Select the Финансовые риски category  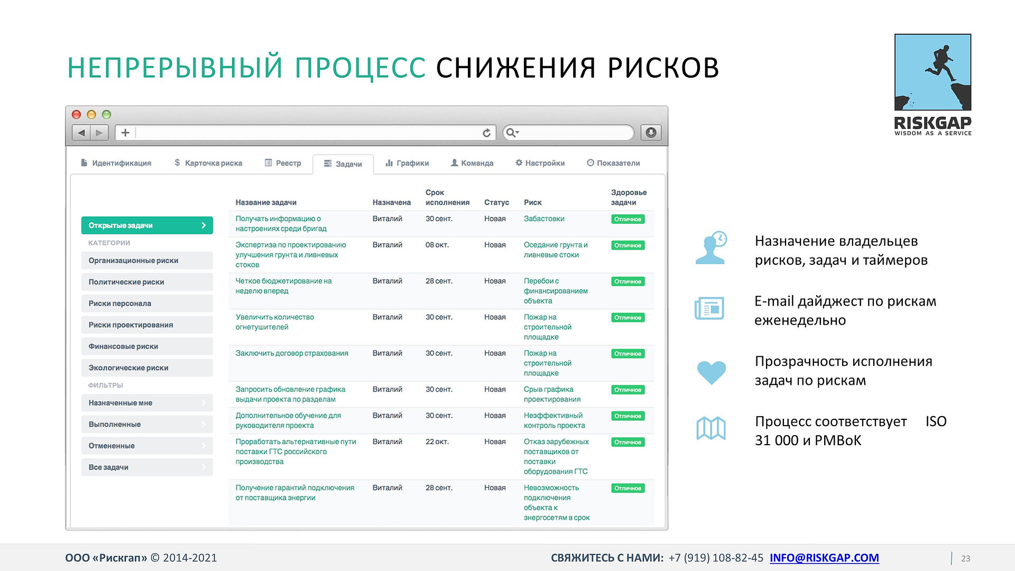click(x=147, y=346)
